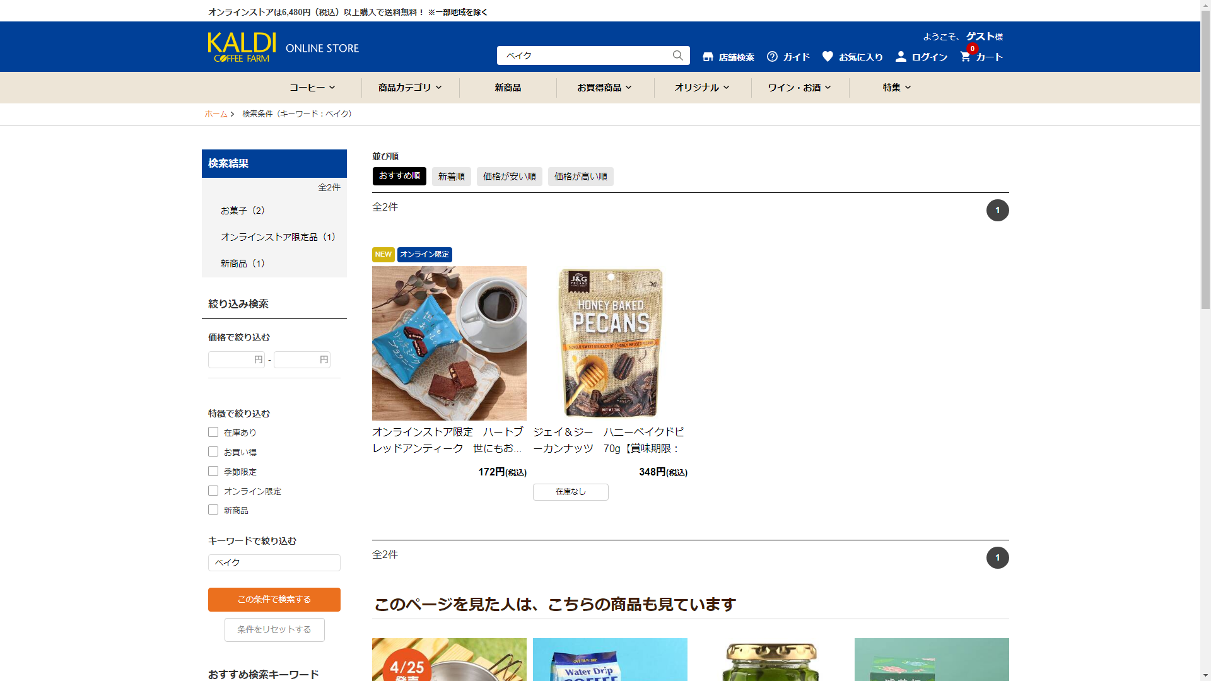
Task: Sort by 価格が安い順 tab
Action: (509, 177)
